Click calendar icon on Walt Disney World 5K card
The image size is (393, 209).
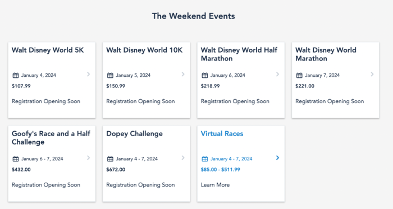point(16,75)
